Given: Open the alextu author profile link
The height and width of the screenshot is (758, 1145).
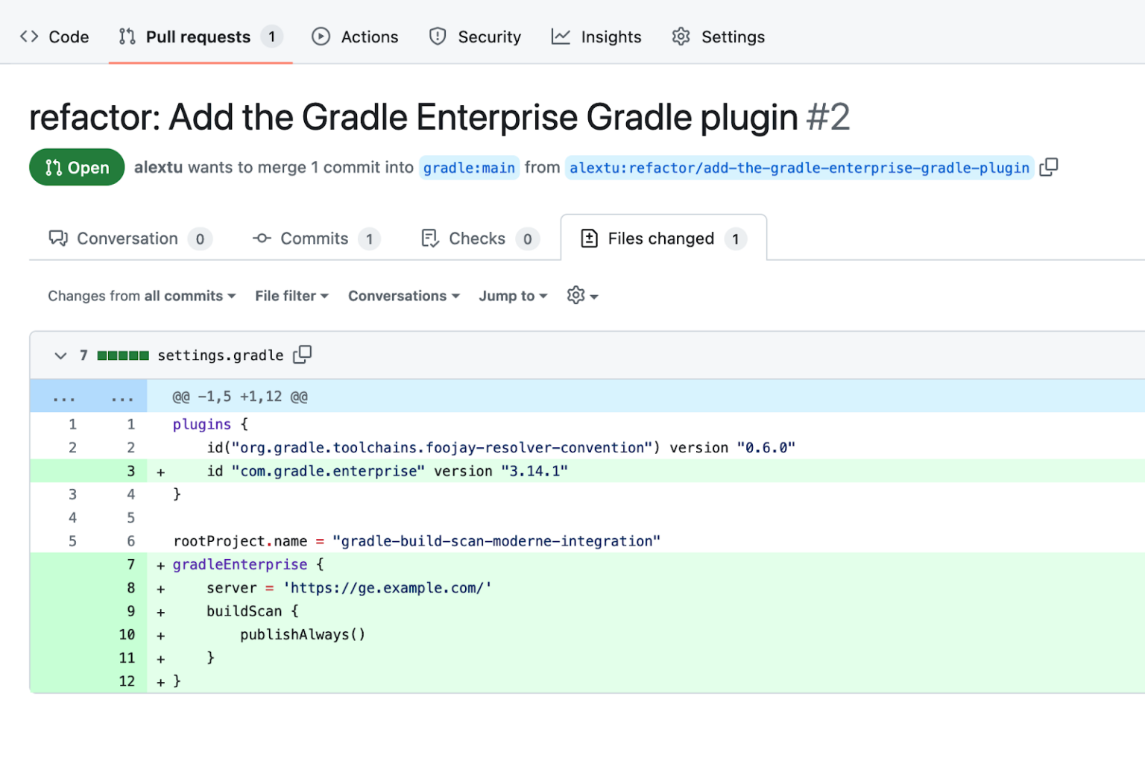Looking at the screenshot, I should [158, 168].
